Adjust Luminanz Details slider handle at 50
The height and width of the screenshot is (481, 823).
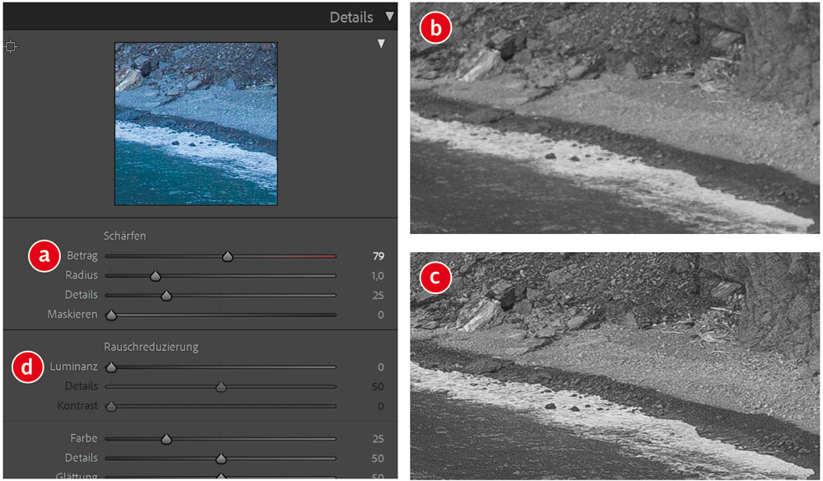coord(221,387)
